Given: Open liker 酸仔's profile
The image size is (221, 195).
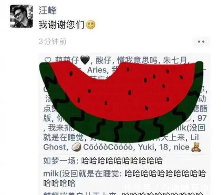Looking at the screenshot, I should [x=104, y=60].
